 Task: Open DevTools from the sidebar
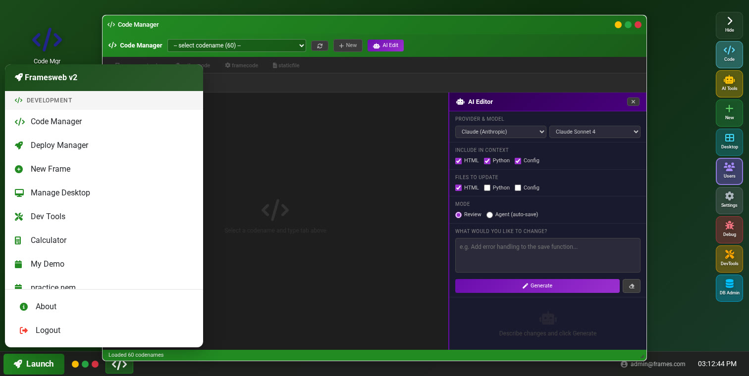tap(729, 259)
